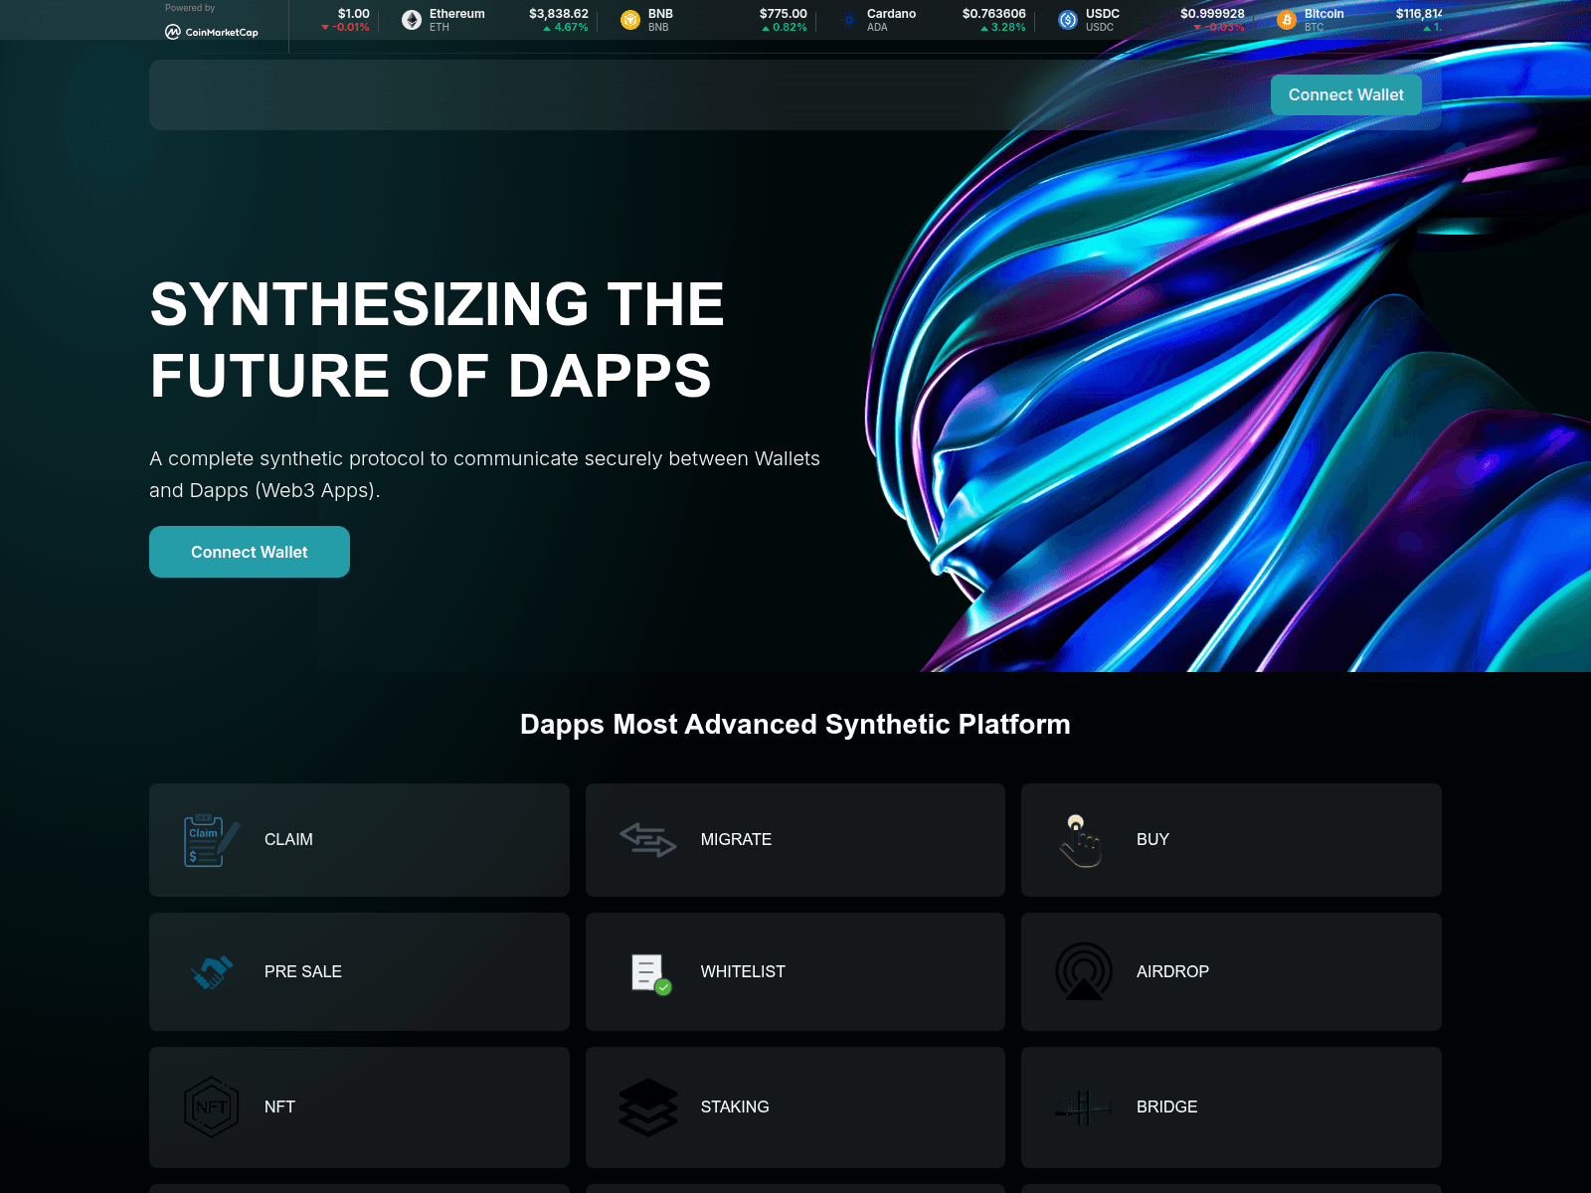Click the Buy pointing-hand icon

(1081, 839)
